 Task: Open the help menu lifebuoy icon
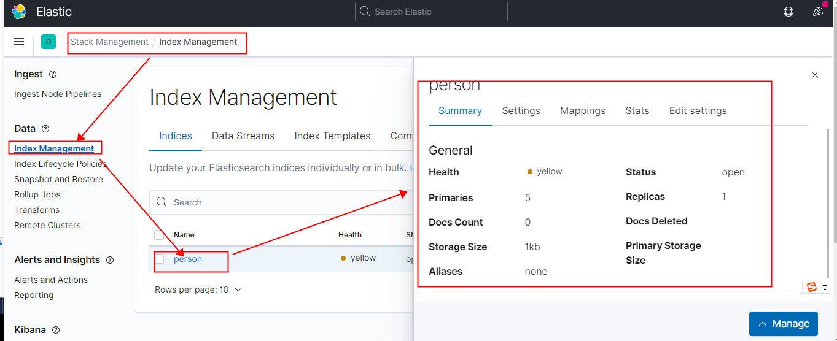click(788, 12)
